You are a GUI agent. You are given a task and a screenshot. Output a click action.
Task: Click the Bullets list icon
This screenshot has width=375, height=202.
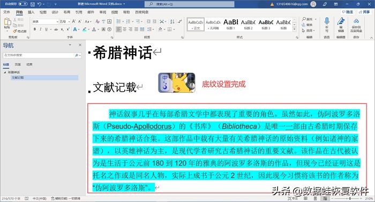[x=118, y=21]
